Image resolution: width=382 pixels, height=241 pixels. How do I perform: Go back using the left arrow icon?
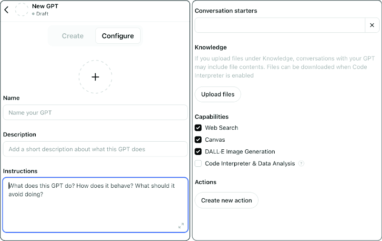[x=7, y=10]
